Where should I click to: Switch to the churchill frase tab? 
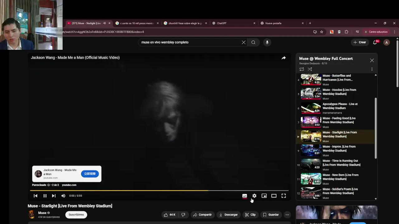coord(185,23)
